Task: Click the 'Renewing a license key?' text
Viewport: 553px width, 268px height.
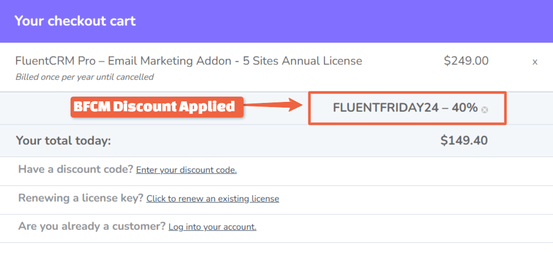Action: point(80,198)
